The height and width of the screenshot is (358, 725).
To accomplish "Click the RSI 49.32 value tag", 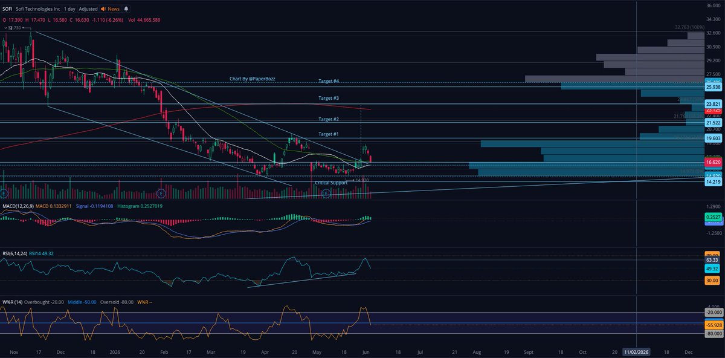I will tap(714, 268).
